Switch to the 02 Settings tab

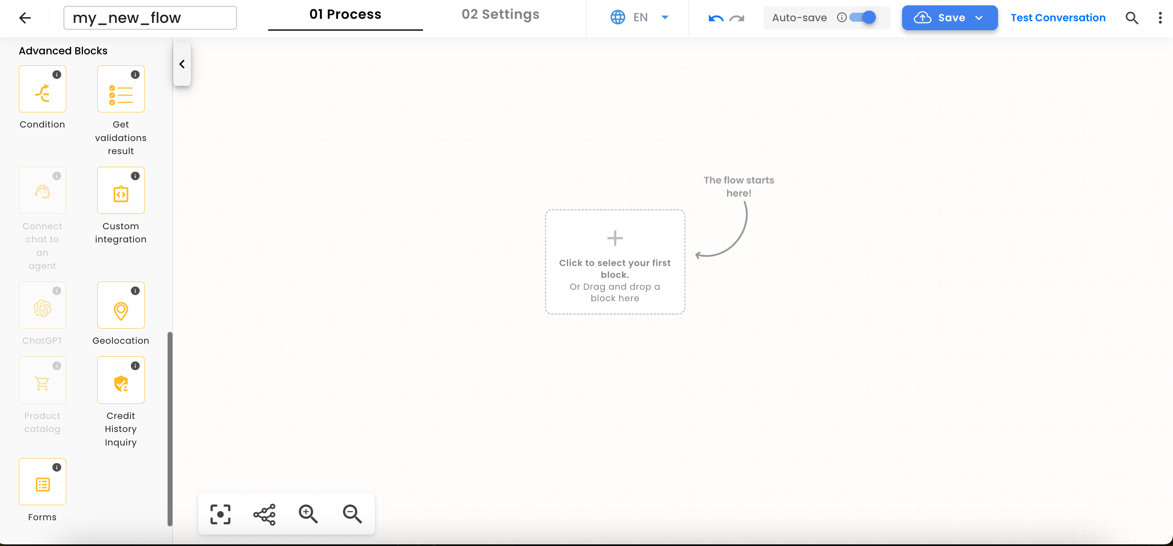tap(500, 14)
